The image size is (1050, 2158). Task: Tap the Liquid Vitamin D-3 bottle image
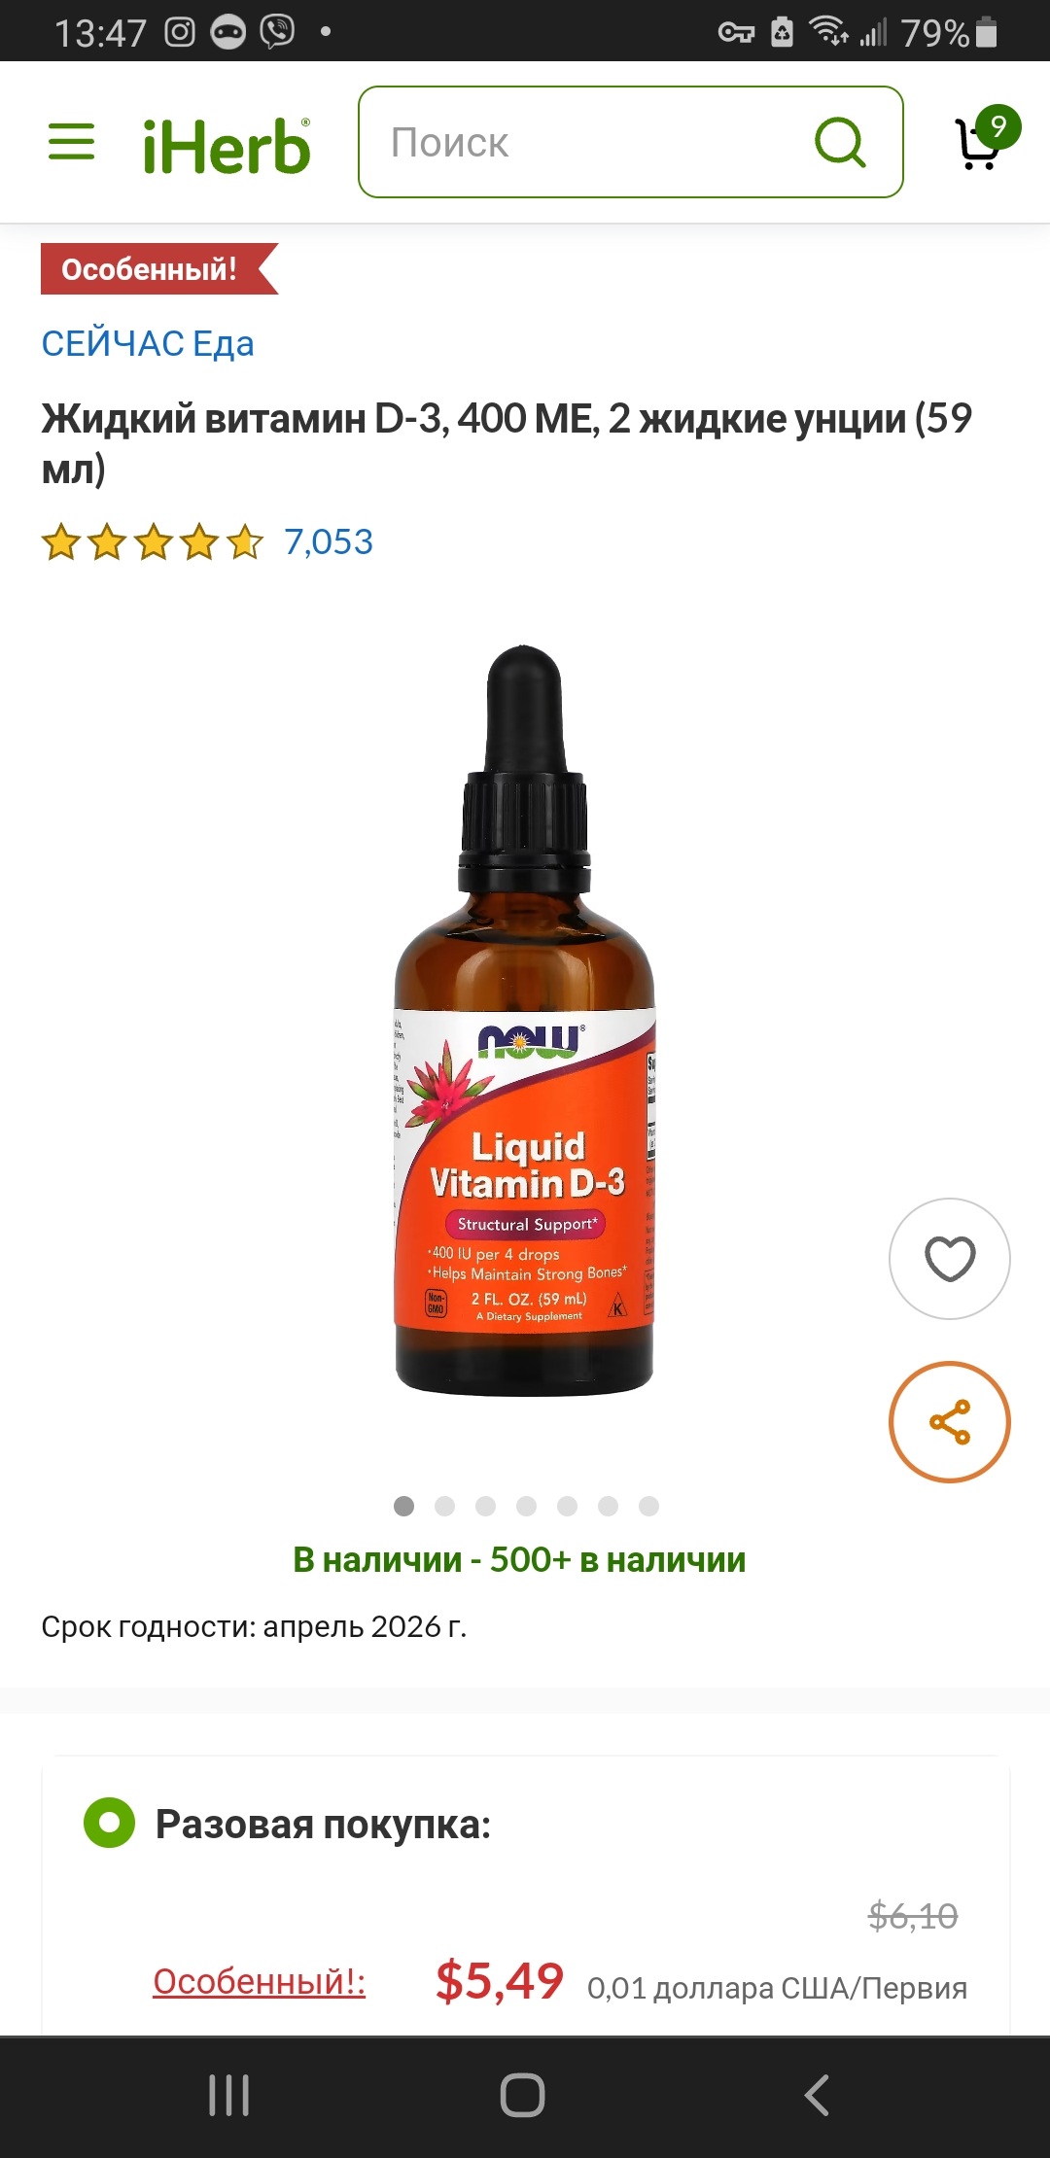pos(524,1021)
